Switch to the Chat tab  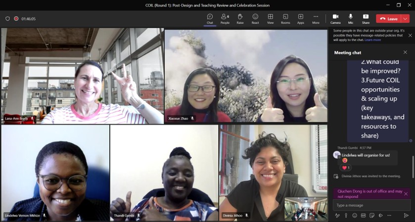(x=210, y=18)
